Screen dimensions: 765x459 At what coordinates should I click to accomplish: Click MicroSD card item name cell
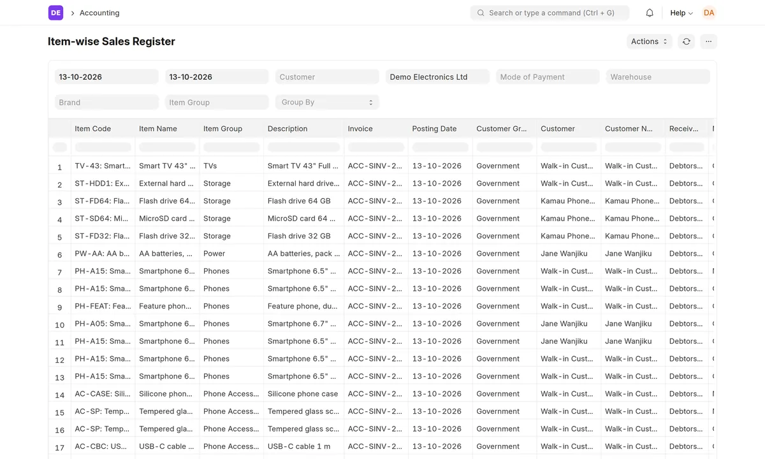(x=167, y=218)
